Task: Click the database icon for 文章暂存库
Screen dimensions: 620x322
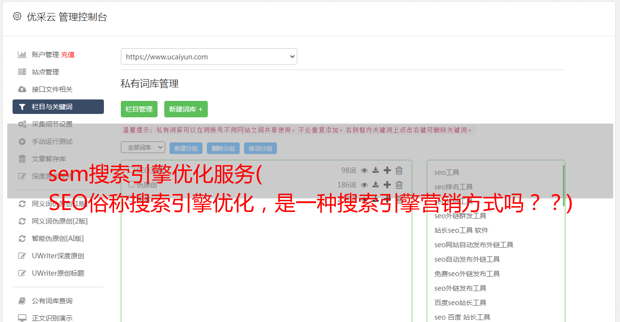Action: (x=22, y=159)
